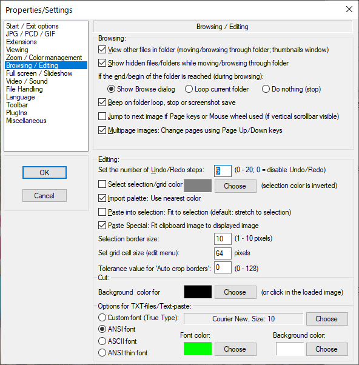Screen dimensions: 359x365
Task: Click the Undo/Redo steps input field
Action: [x=223, y=171]
